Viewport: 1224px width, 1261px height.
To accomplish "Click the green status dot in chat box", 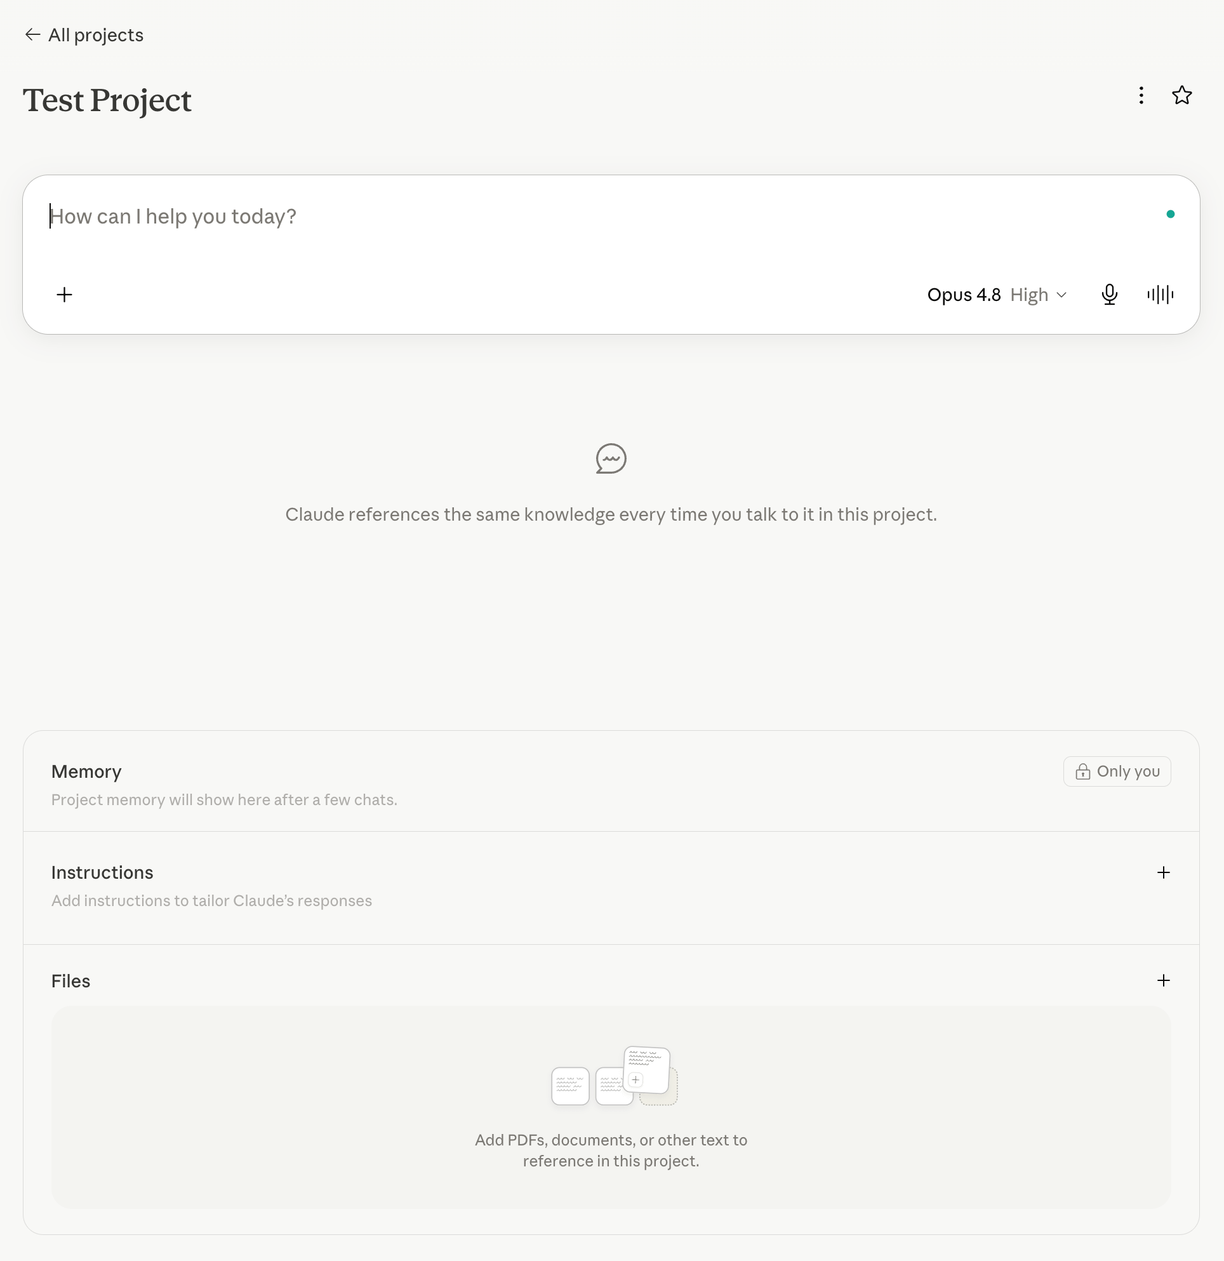I will pyautogui.click(x=1170, y=214).
